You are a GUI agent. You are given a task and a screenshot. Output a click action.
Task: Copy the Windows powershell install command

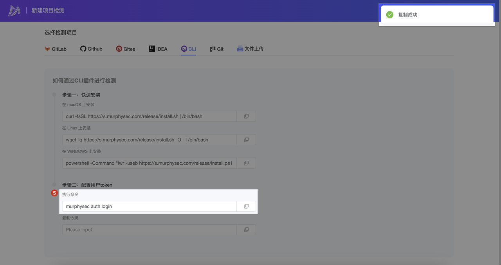click(x=246, y=163)
